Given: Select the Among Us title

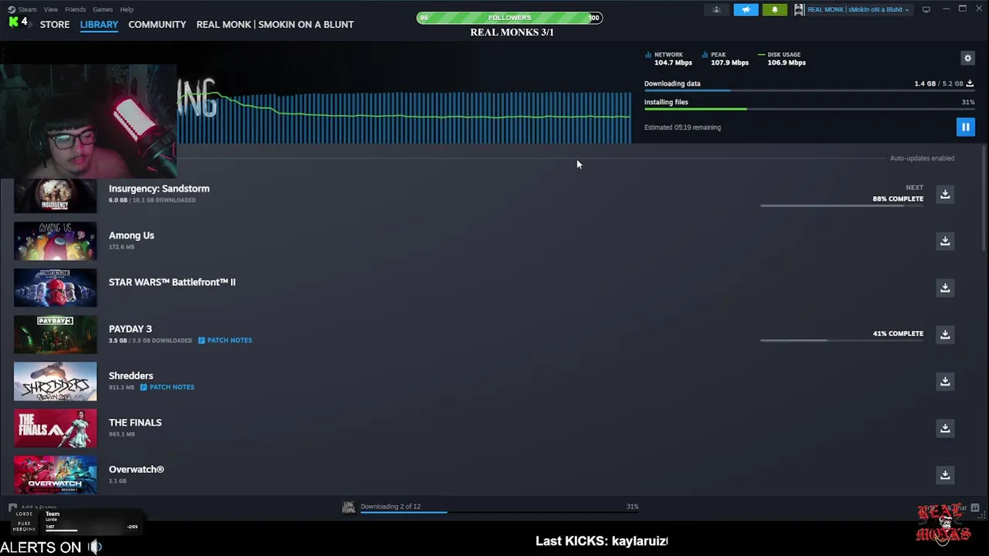Looking at the screenshot, I should click(x=131, y=236).
